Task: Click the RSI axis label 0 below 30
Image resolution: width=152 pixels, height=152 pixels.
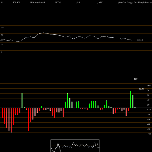Action: click(2, 52)
